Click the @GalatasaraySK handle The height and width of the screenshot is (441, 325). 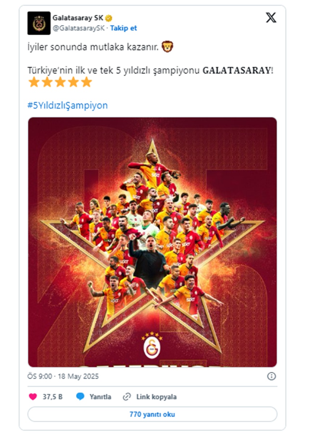click(78, 28)
